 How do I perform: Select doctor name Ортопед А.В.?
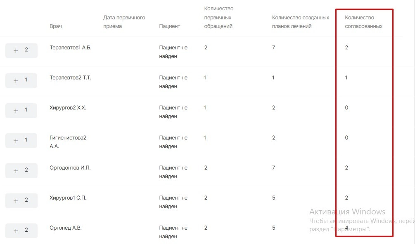pos(65,228)
